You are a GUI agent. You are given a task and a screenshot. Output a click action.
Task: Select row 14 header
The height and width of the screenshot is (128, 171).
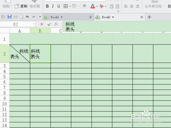coord(5,125)
